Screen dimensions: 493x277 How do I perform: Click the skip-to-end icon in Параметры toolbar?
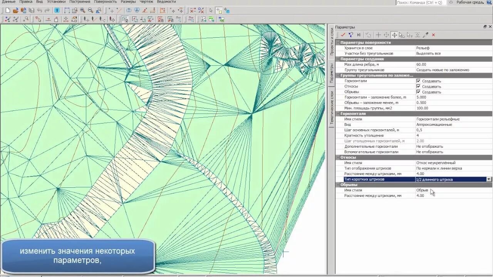click(x=359, y=35)
